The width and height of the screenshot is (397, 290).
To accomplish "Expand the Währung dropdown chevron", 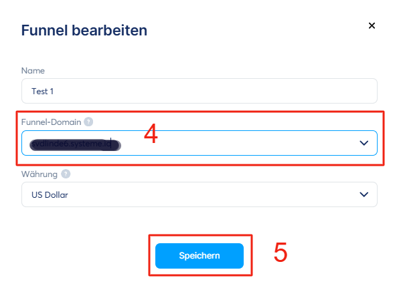I will (x=364, y=194).
